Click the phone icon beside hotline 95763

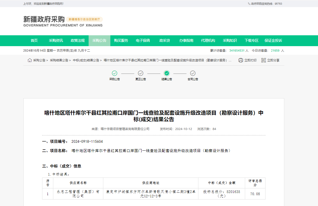pyautogui.click(x=249, y=4)
